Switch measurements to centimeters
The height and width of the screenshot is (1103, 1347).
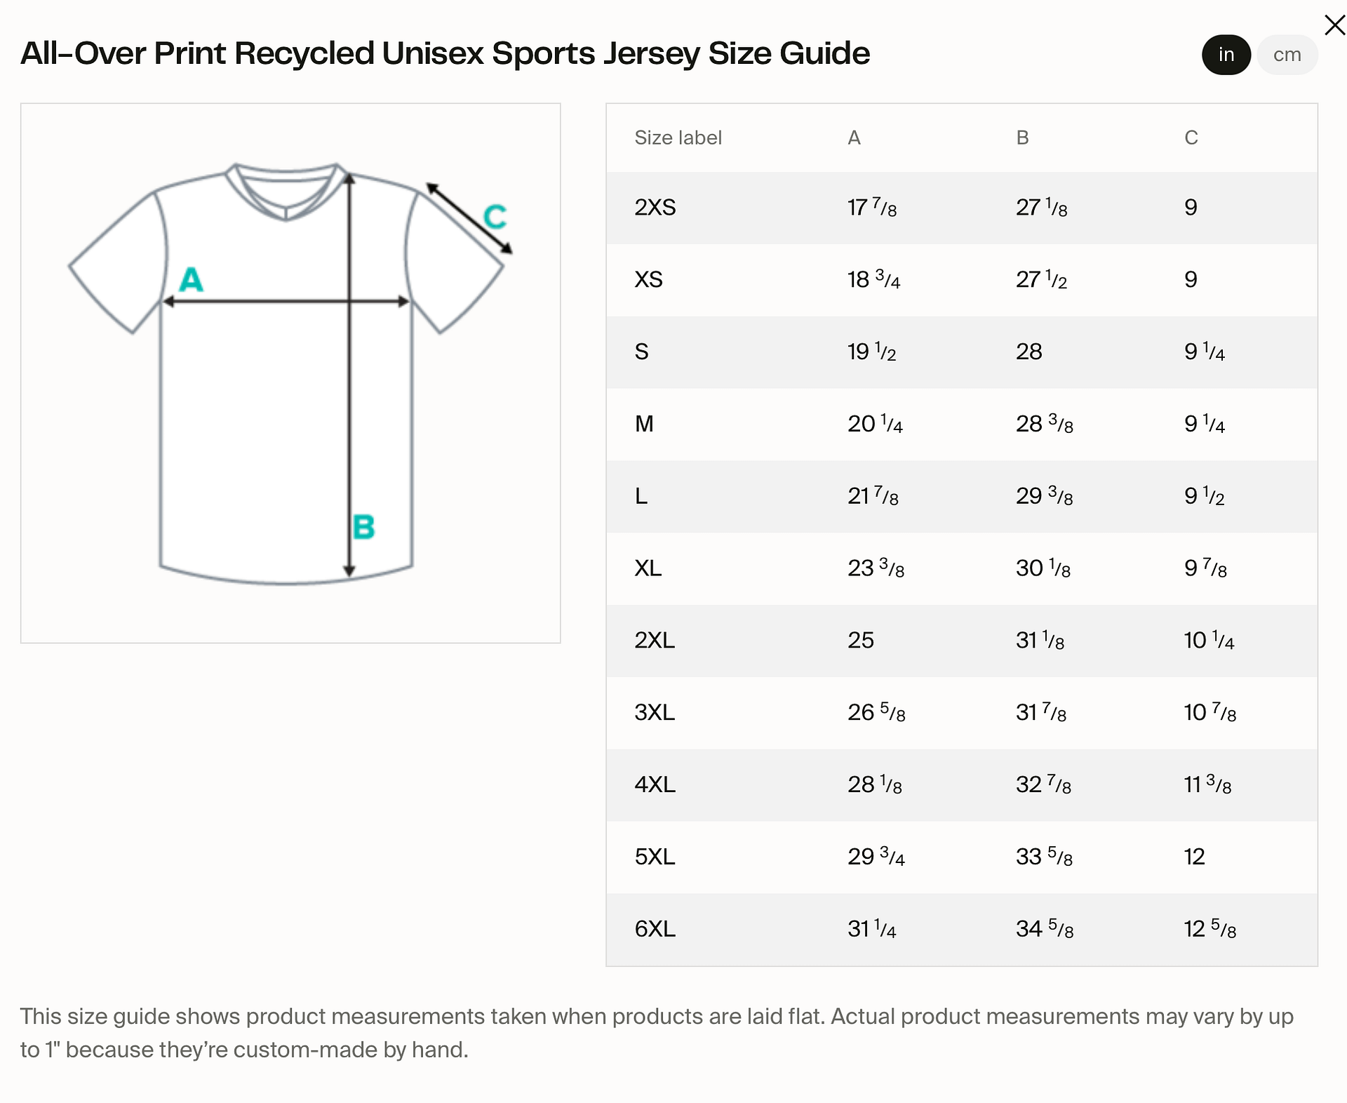pos(1287,54)
